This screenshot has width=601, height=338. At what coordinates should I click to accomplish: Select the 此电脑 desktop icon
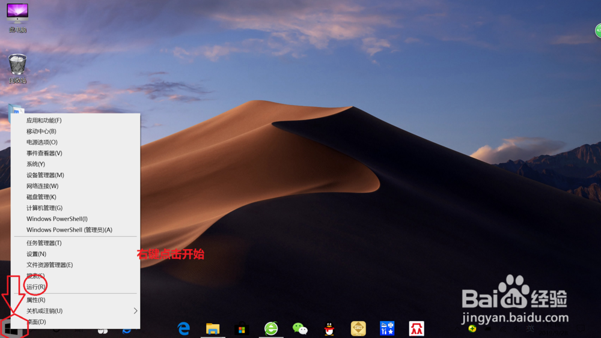[17, 17]
